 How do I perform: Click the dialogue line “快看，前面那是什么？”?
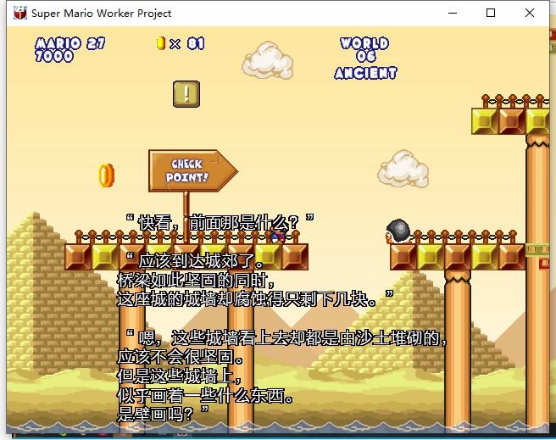tap(220, 222)
